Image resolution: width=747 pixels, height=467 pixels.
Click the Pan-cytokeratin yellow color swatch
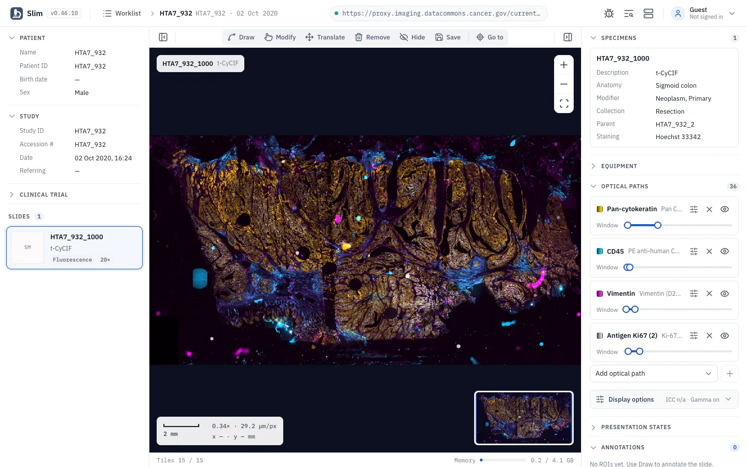[600, 209]
